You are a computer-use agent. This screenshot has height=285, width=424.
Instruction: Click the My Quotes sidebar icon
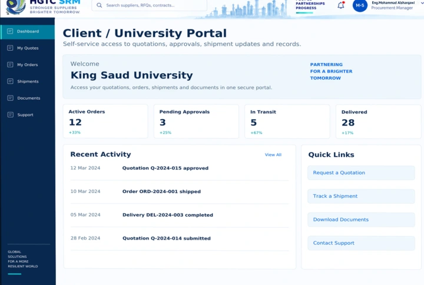pyautogui.click(x=10, y=48)
